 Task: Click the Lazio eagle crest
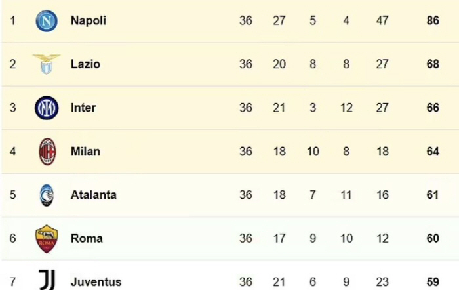pos(47,64)
